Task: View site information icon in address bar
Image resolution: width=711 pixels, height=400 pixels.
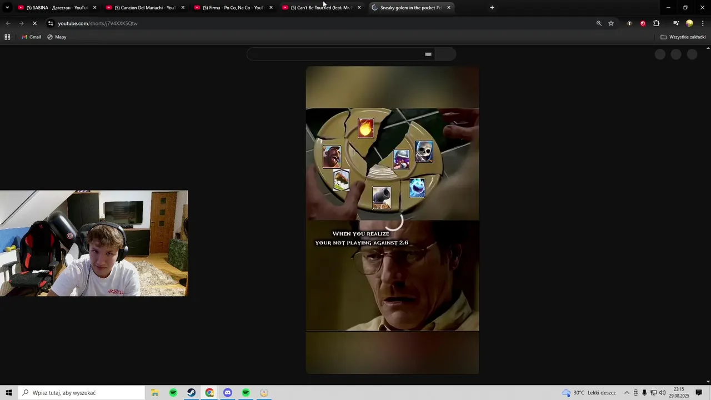Action: point(51,23)
